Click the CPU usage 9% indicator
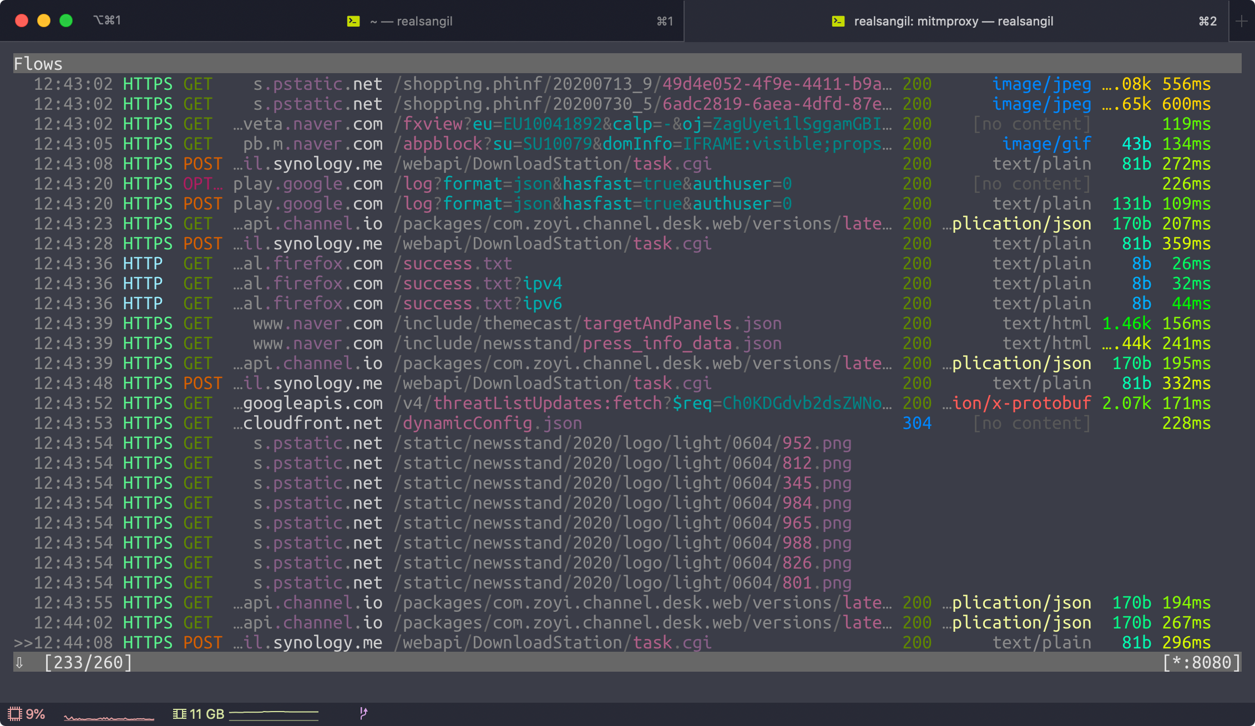1255x726 pixels. [27, 714]
